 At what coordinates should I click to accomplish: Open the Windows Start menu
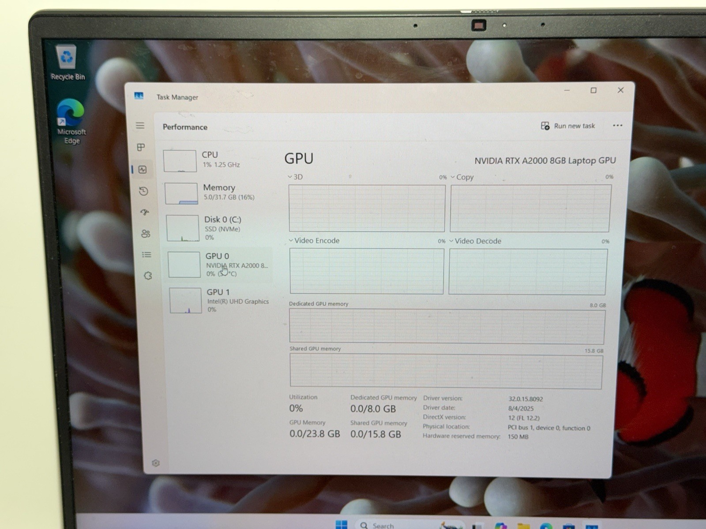click(x=341, y=525)
